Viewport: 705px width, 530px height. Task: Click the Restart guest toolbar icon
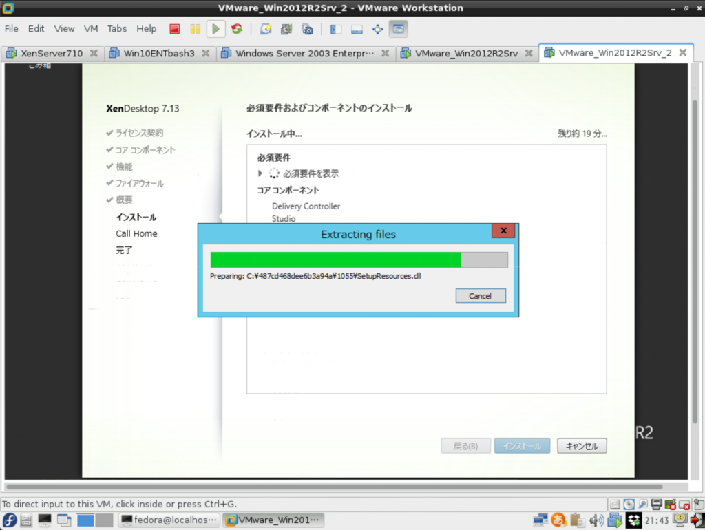tap(237, 29)
